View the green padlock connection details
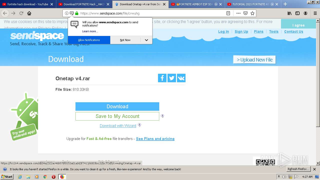 (77, 13)
